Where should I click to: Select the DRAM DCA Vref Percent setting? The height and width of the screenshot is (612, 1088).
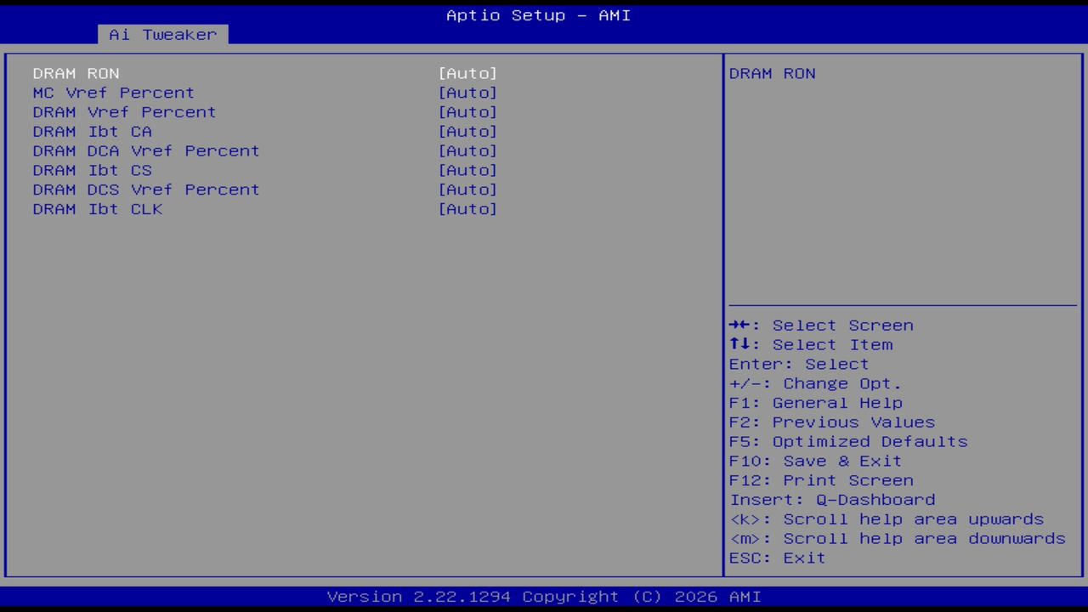click(x=146, y=150)
